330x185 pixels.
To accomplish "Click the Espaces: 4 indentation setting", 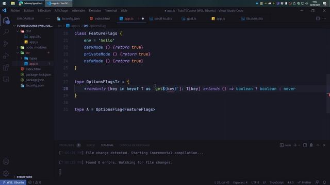I will click(240, 182).
